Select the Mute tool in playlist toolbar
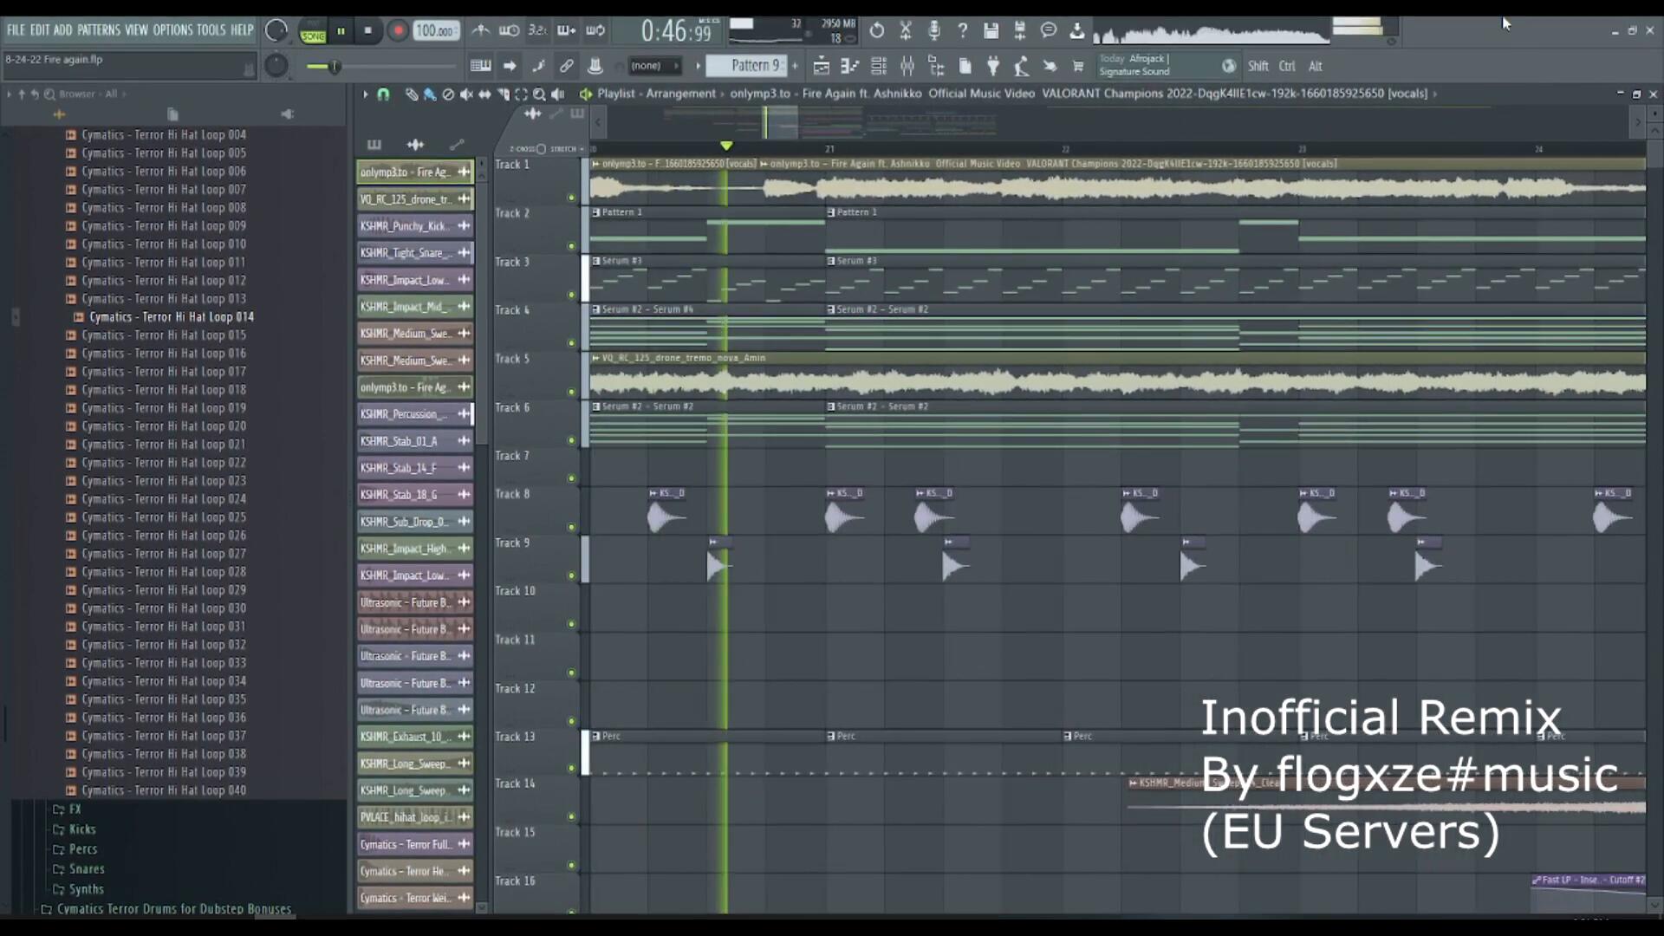Viewport: 1664px width, 936px height. (466, 94)
